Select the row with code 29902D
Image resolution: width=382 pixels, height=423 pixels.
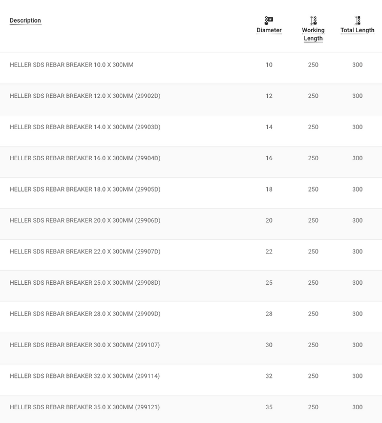tap(85, 96)
